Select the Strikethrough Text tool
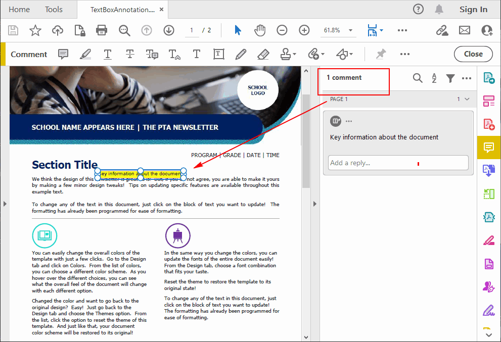This screenshot has height=342, width=501. [x=130, y=54]
